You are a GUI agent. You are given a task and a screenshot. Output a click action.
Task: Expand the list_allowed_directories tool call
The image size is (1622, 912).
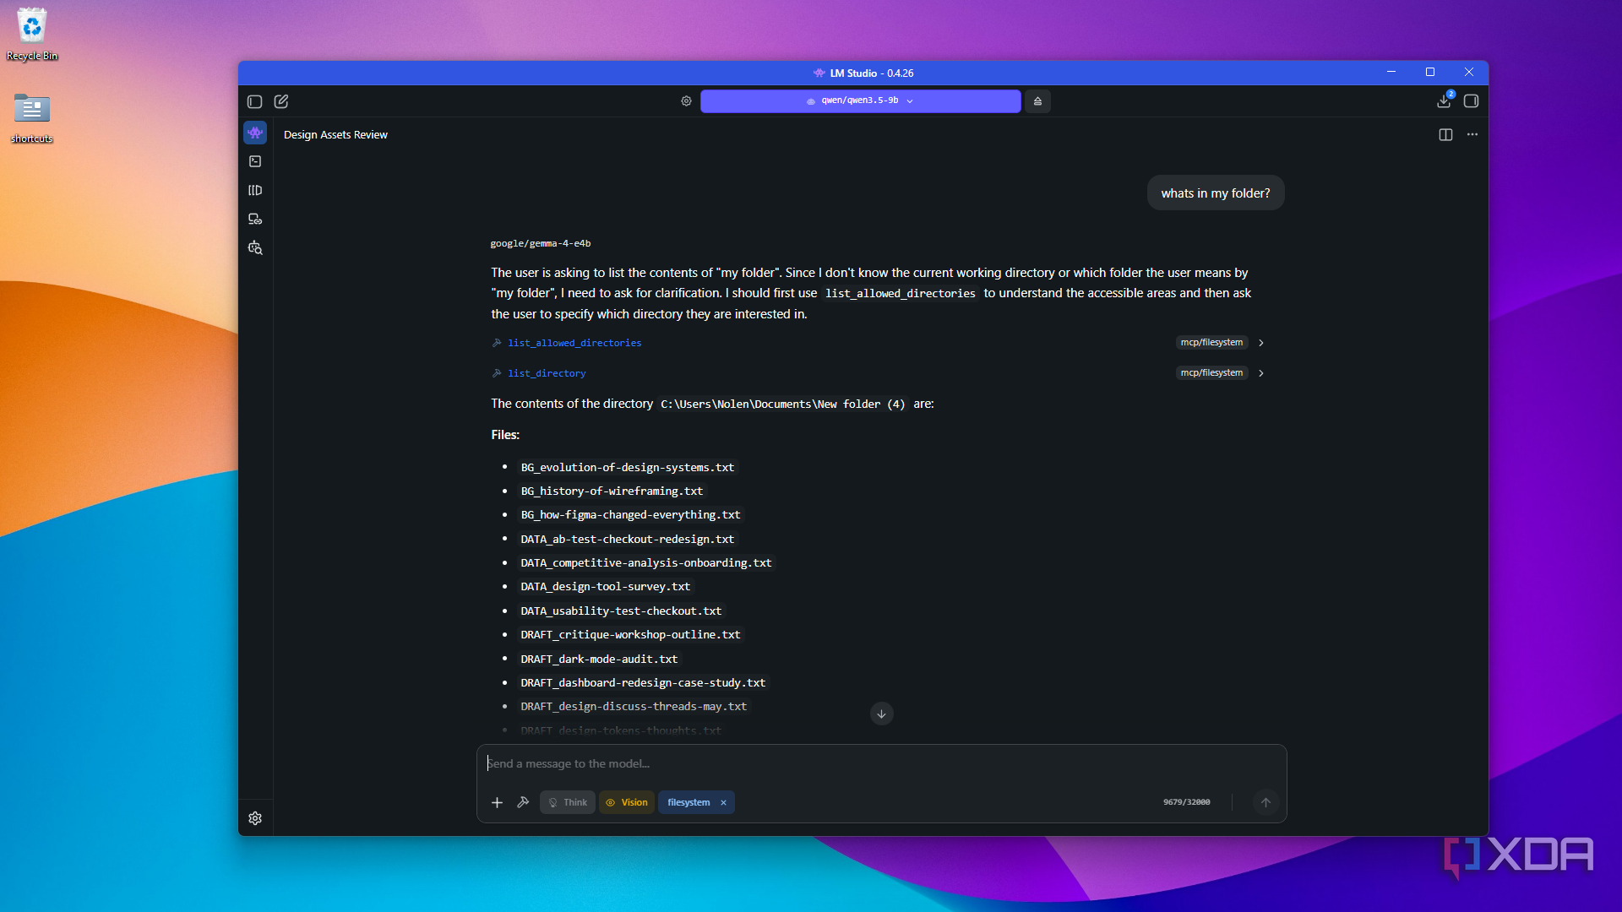[1261, 343]
